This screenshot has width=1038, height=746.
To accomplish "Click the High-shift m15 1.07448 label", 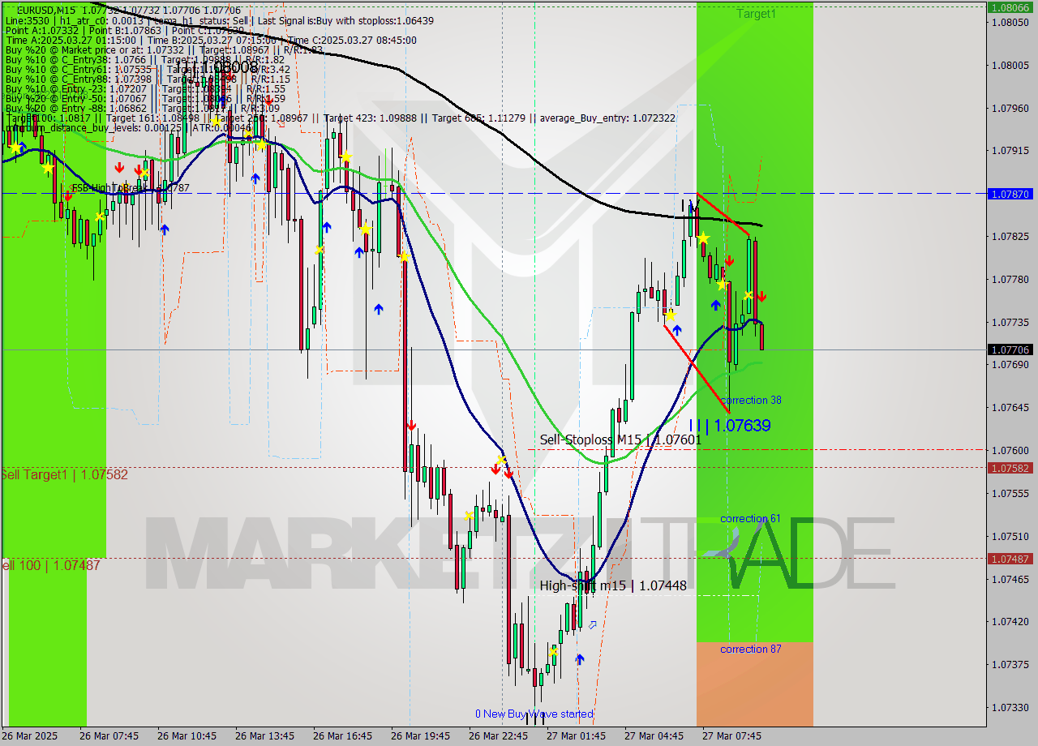I will [616, 585].
